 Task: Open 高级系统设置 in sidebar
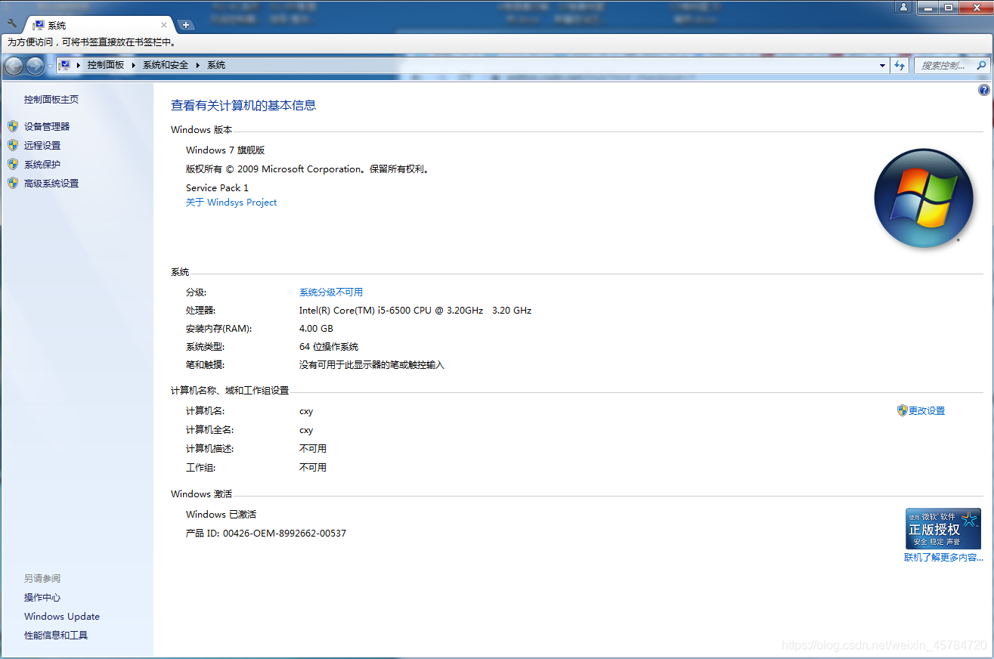click(51, 184)
